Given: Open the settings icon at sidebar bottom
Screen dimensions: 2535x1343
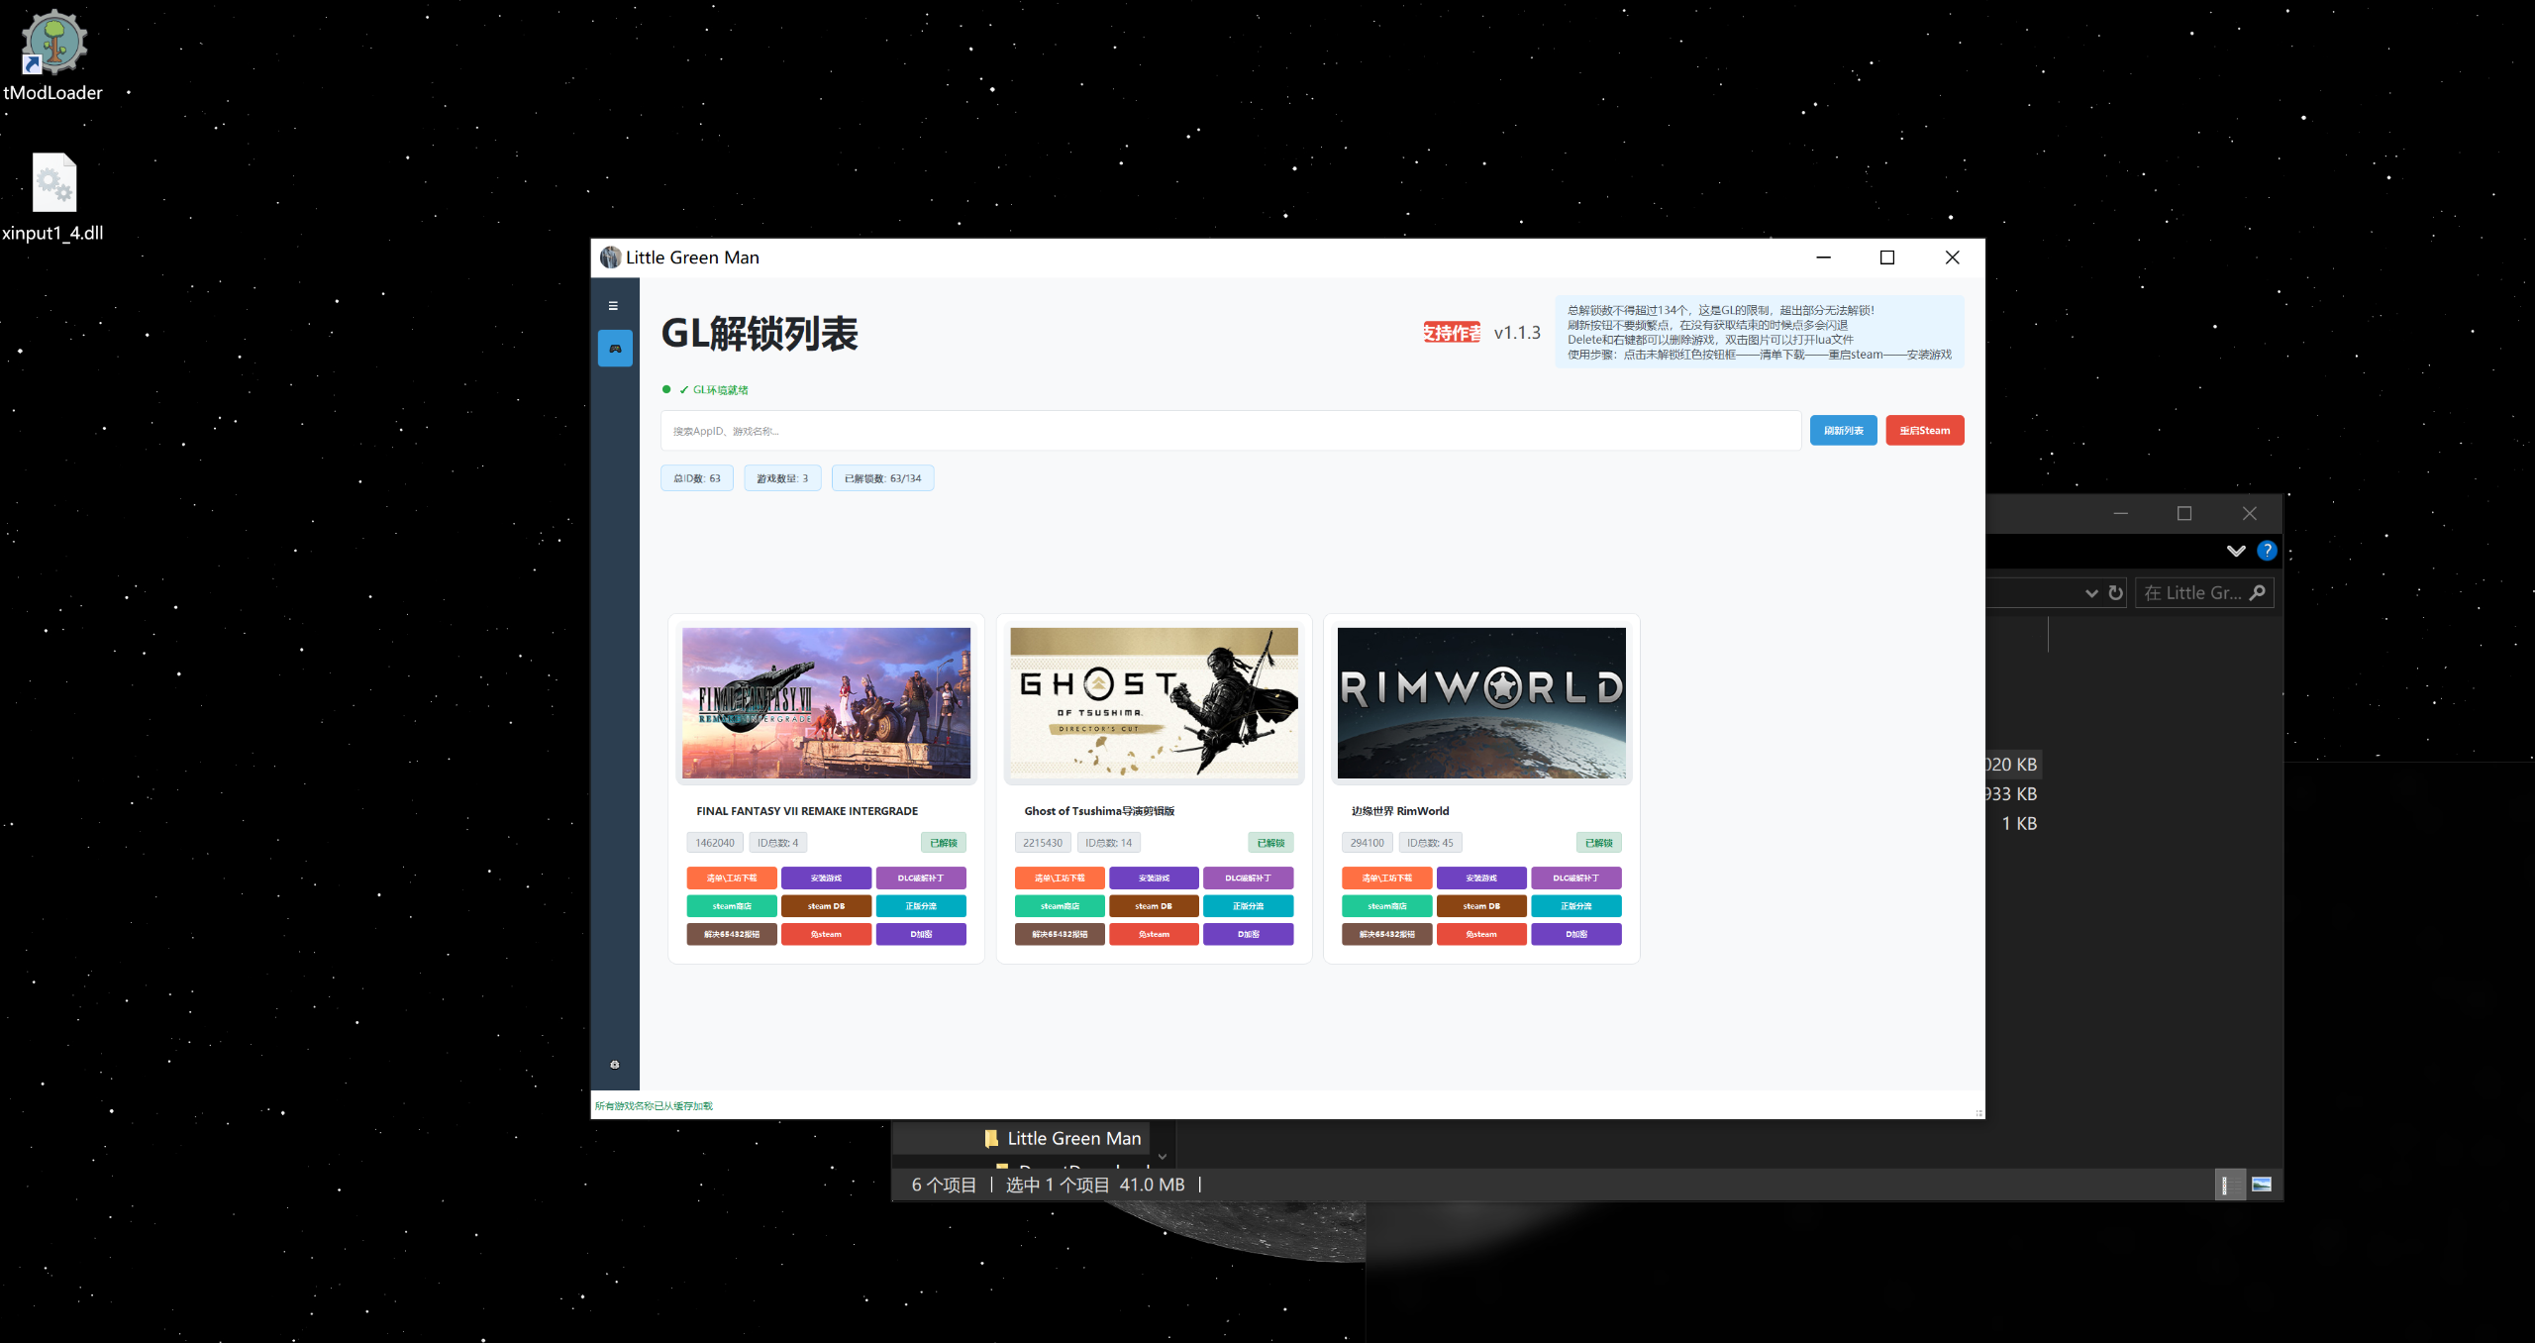Looking at the screenshot, I should point(615,1065).
